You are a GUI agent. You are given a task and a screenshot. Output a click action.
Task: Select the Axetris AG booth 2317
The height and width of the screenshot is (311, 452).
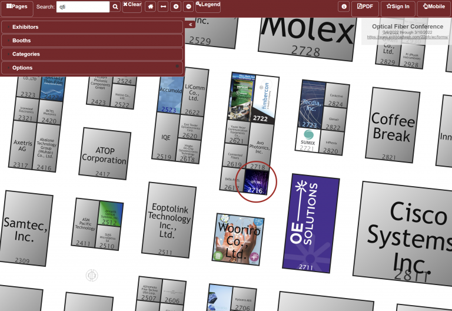coord(22,145)
